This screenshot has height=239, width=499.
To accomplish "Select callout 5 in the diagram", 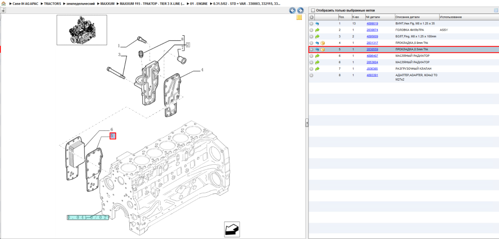I will coord(113,136).
